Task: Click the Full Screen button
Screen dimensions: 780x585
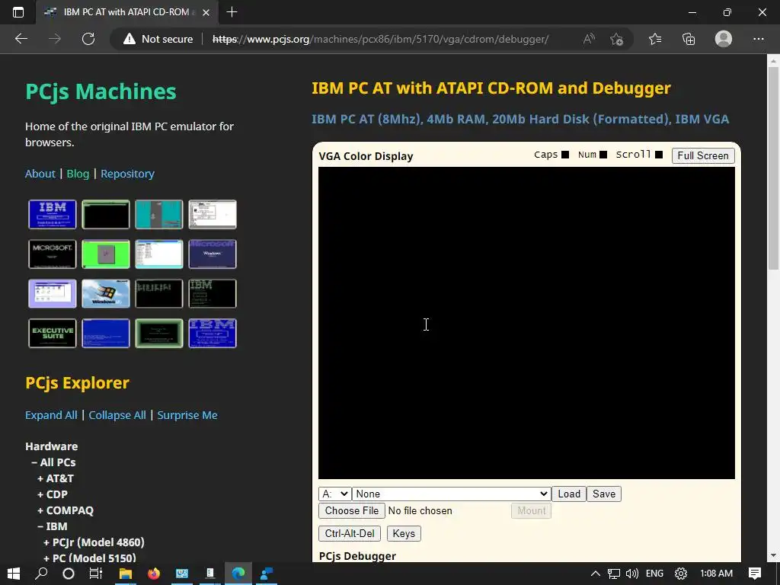Action: point(703,155)
